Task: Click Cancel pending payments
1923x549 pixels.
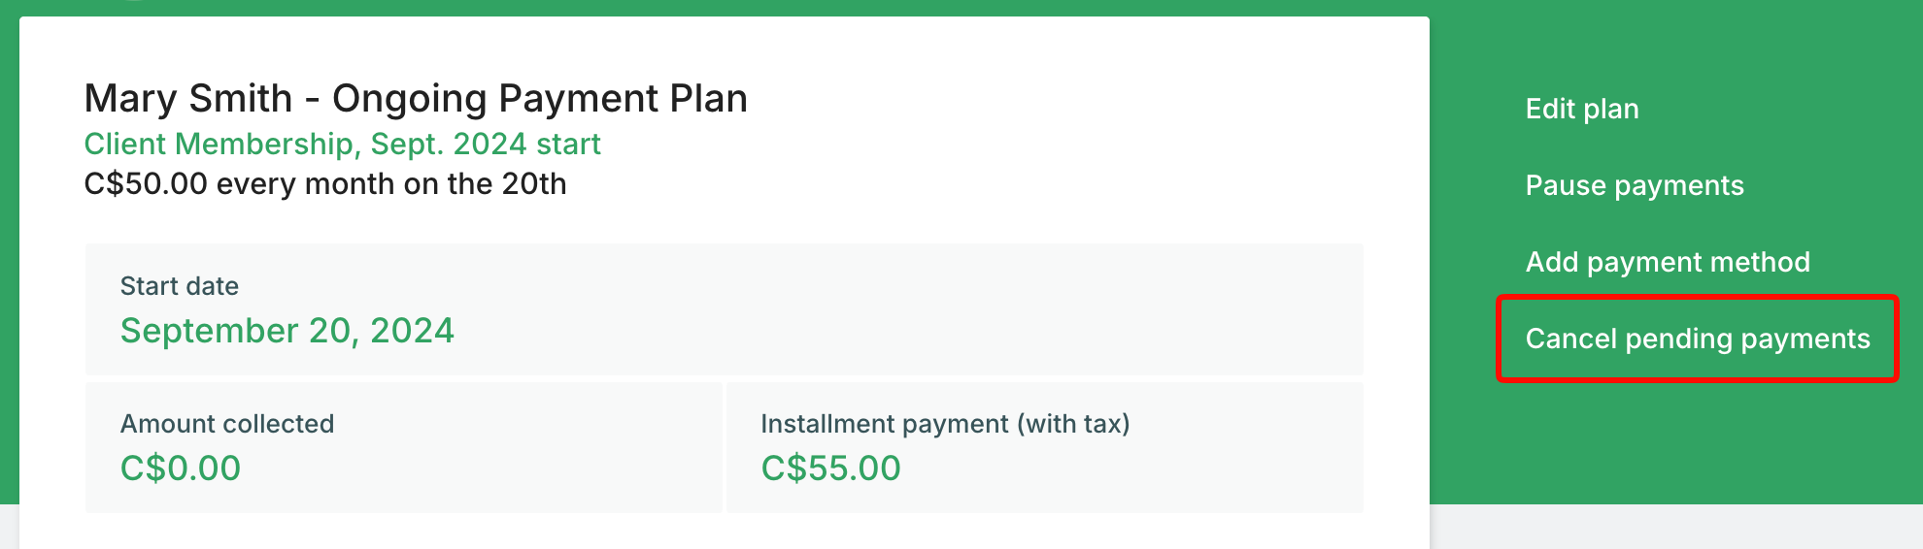Action: [1698, 339]
